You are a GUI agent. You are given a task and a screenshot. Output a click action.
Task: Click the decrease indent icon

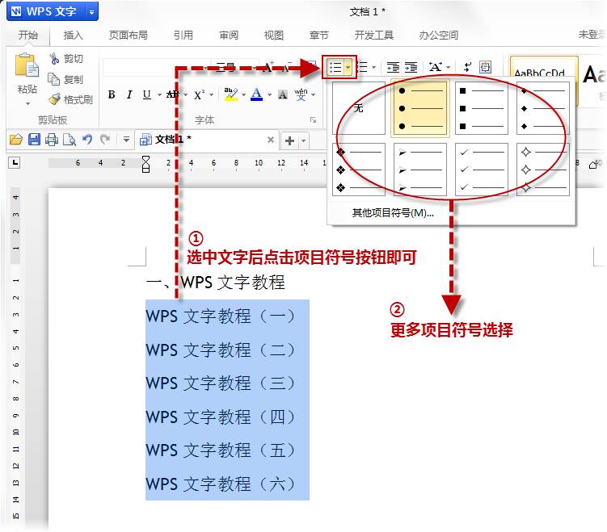[x=393, y=68]
